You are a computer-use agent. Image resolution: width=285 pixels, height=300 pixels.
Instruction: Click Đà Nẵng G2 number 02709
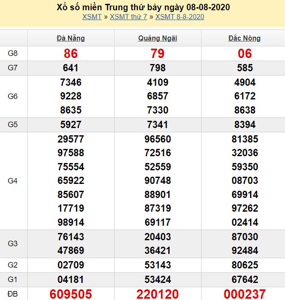(x=71, y=265)
